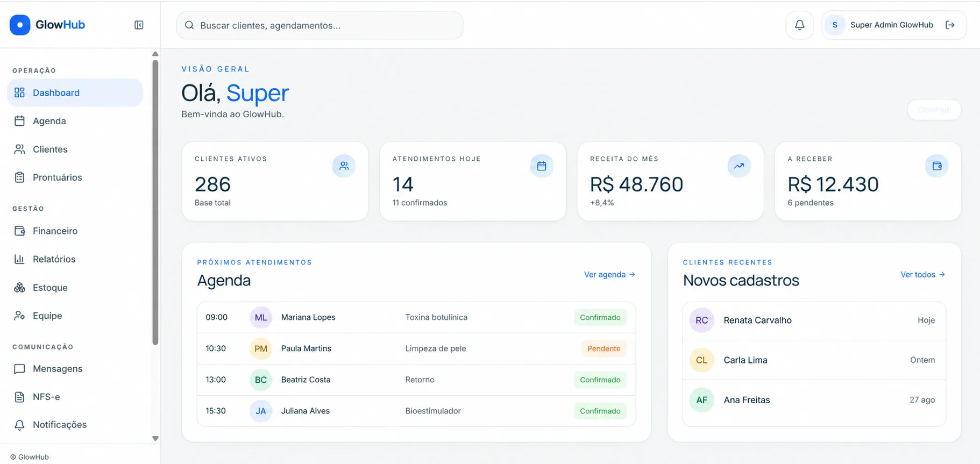This screenshot has width=980, height=464.
Task: Follow the Ver agenda link
Action: (609, 274)
